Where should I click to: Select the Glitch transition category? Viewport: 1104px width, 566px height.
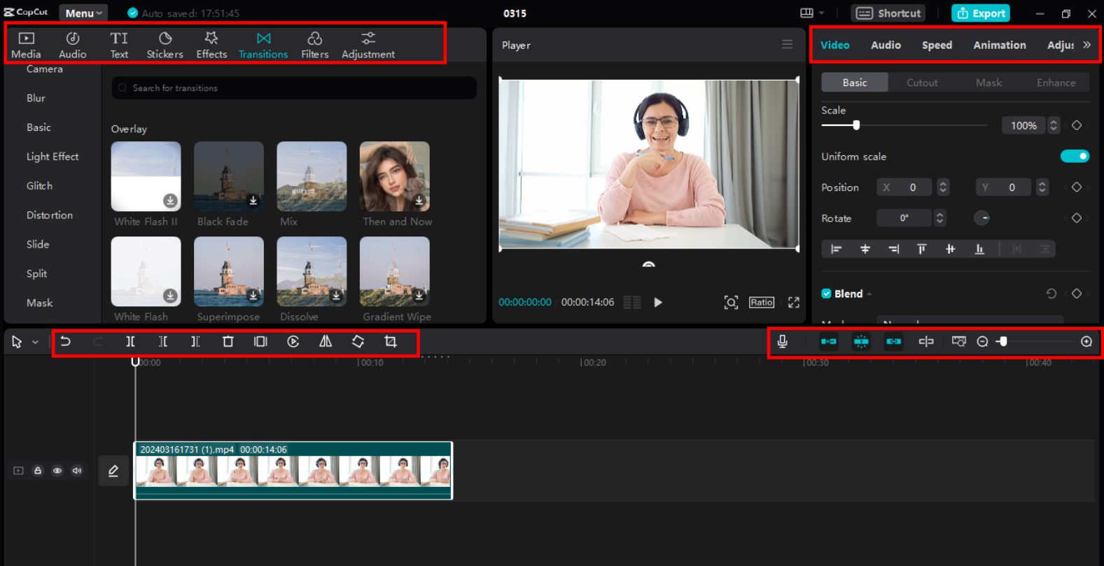[39, 186]
